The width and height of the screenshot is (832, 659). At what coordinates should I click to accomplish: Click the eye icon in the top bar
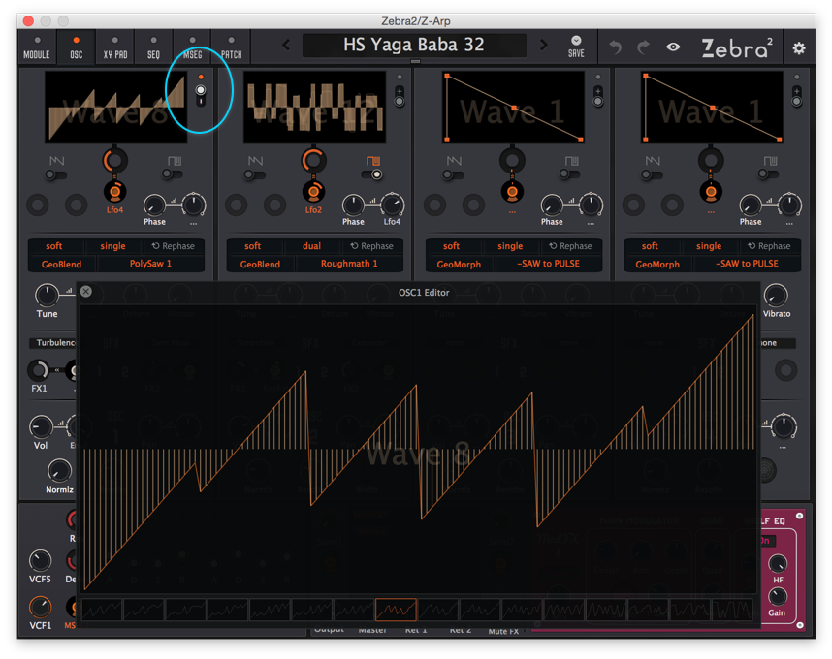tap(673, 47)
